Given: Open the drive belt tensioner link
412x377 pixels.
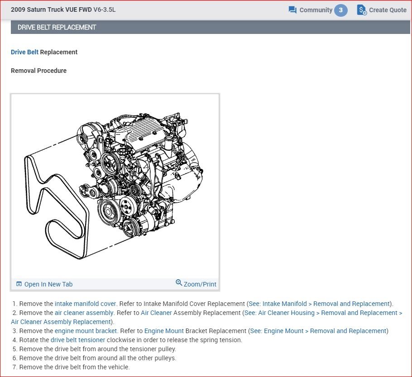Looking at the screenshot, I should pyautogui.click(x=78, y=340).
